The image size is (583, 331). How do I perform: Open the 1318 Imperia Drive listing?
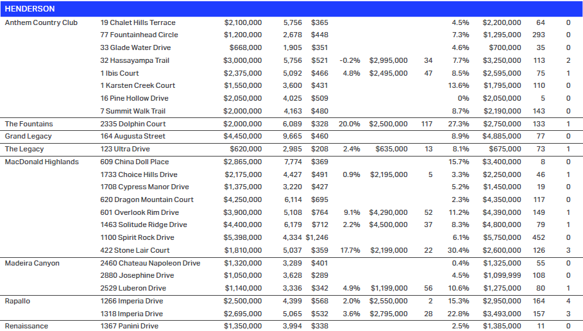pos(133,314)
